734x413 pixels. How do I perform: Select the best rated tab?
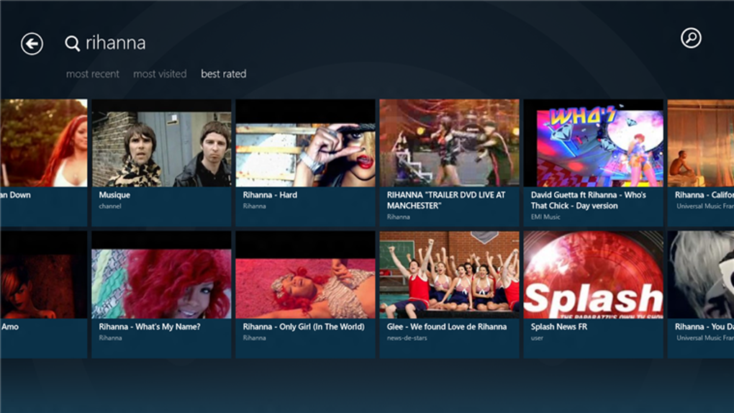click(x=223, y=74)
